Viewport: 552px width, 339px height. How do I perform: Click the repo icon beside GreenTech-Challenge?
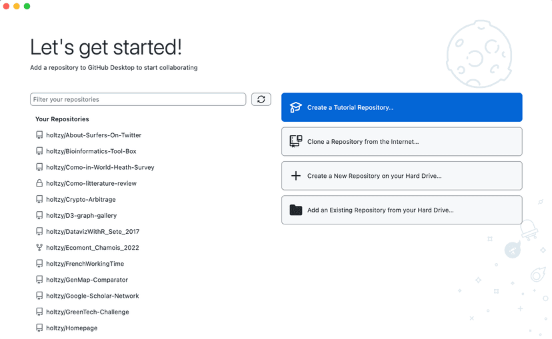coord(39,312)
